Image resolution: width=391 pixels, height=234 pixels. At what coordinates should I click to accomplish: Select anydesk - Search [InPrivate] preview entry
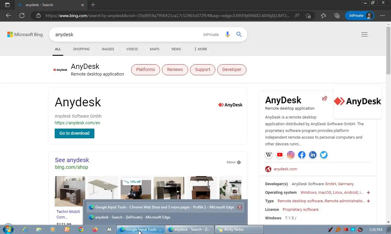pyautogui.click(x=165, y=217)
